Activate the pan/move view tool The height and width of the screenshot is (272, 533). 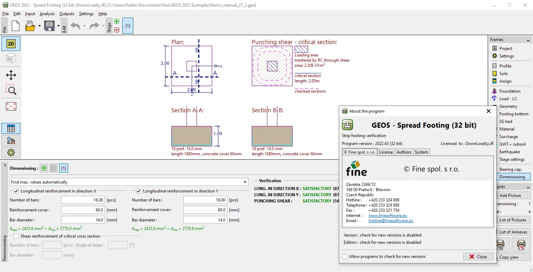(11, 75)
